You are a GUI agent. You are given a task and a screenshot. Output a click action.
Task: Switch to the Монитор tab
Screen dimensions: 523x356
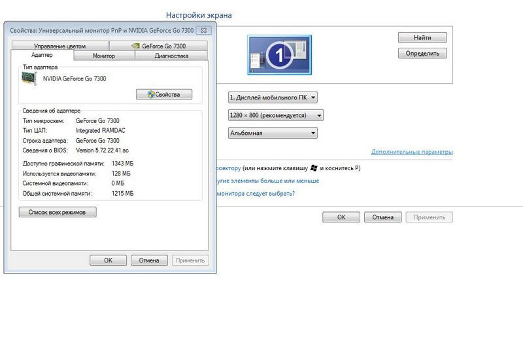coord(104,56)
